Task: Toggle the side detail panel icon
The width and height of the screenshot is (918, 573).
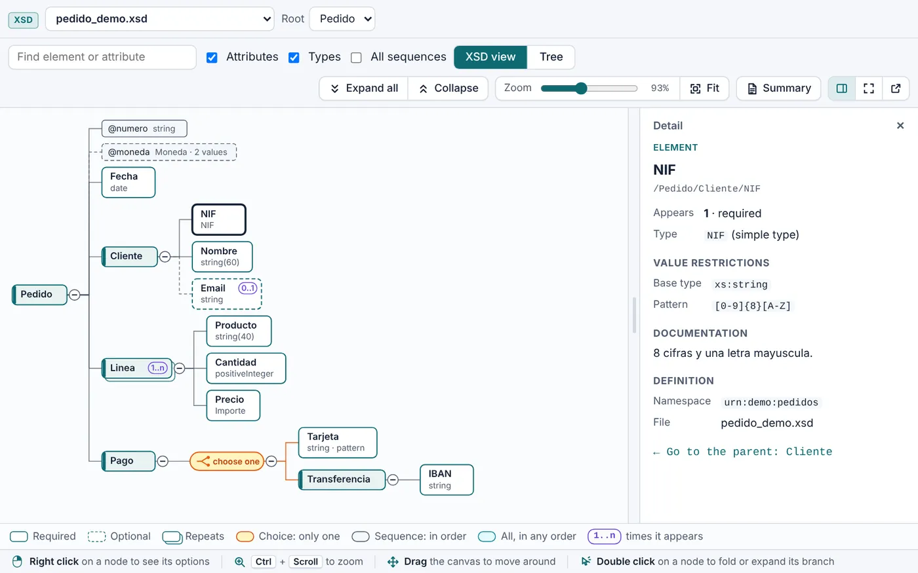Action: click(x=842, y=88)
